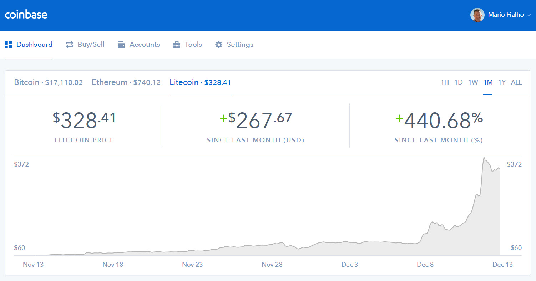Set chart range to 1D

[459, 82]
